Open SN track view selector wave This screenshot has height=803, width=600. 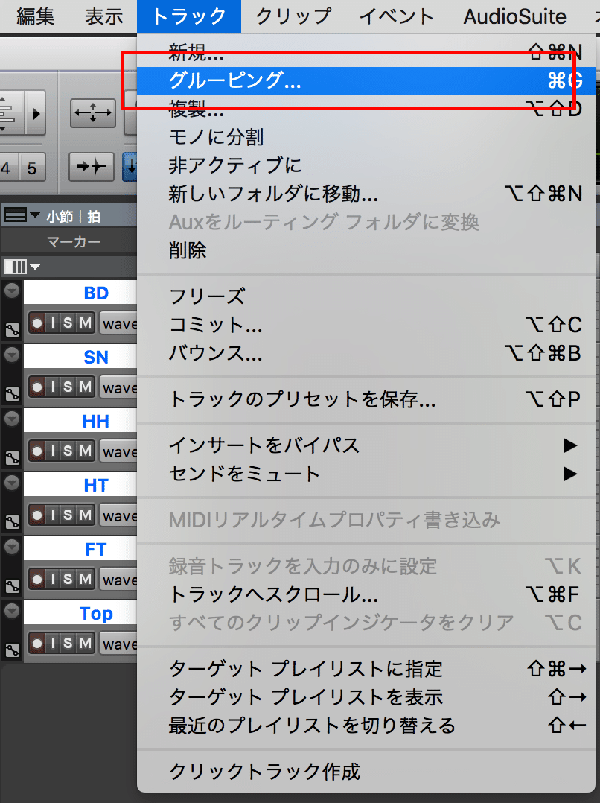point(118,387)
